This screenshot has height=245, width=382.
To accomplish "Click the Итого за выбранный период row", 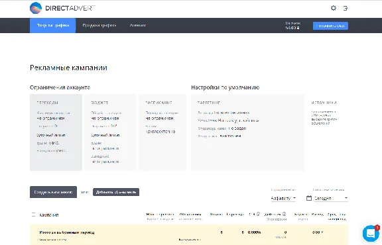I will 189,235.
